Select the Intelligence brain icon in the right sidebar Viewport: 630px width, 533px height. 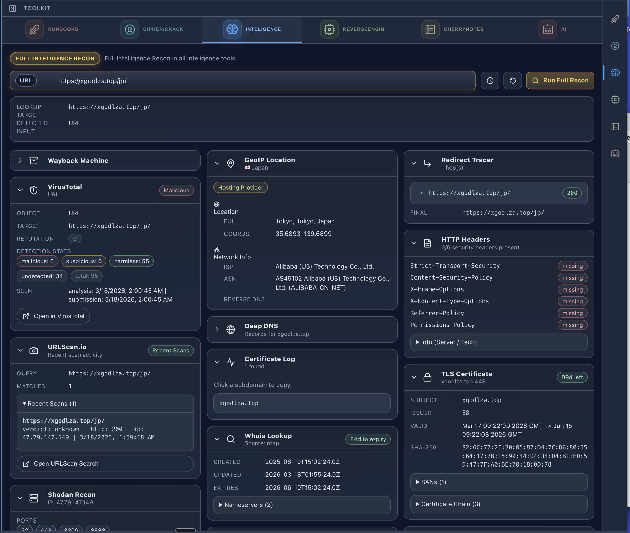click(x=615, y=73)
